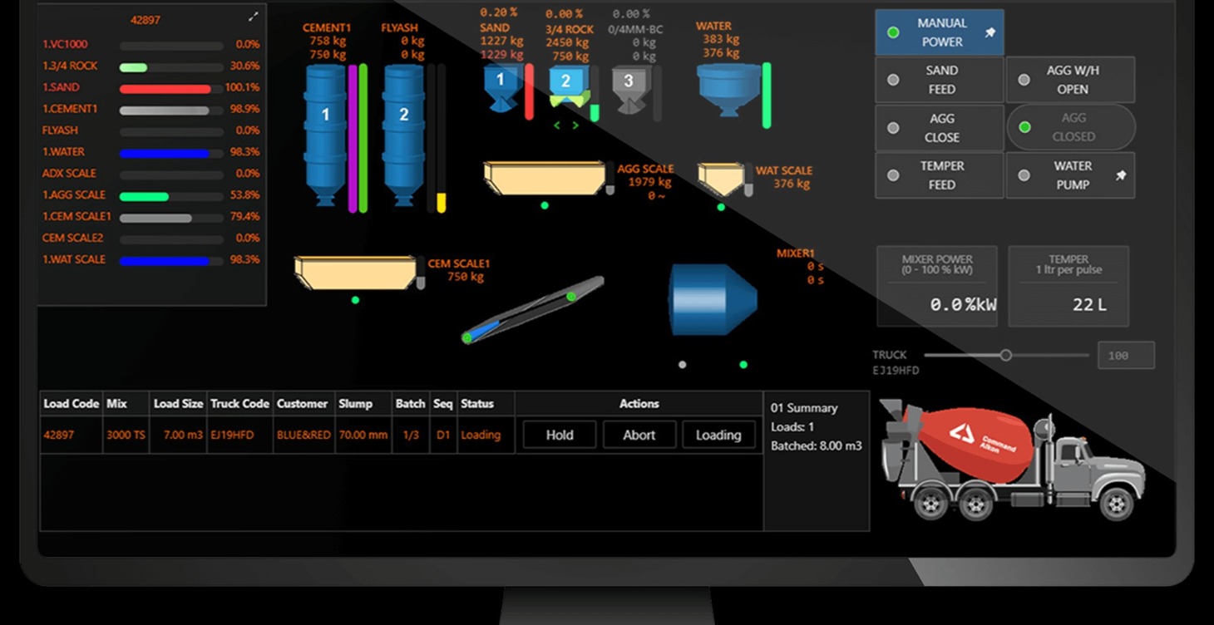Sort by the Load Code column header
Screen dimensions: 1214x625
click(71, 403)
